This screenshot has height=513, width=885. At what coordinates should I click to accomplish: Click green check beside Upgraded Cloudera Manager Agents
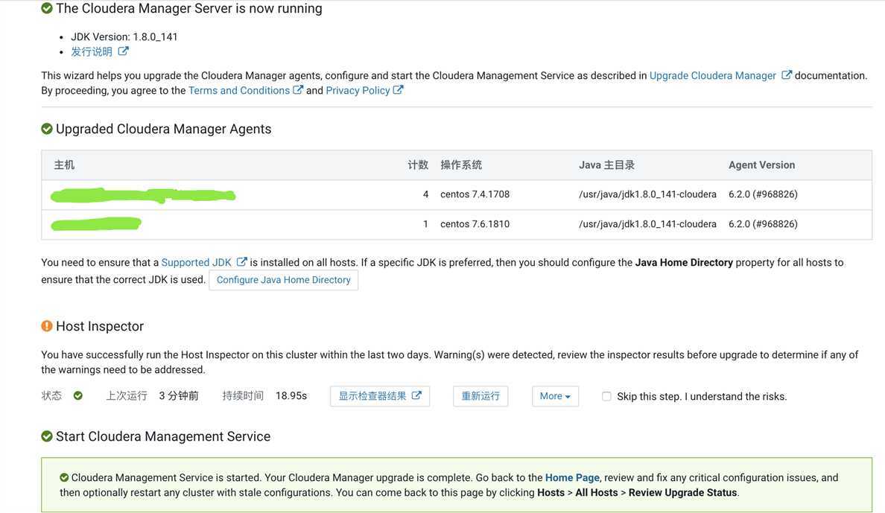click(x=47, y=129)
